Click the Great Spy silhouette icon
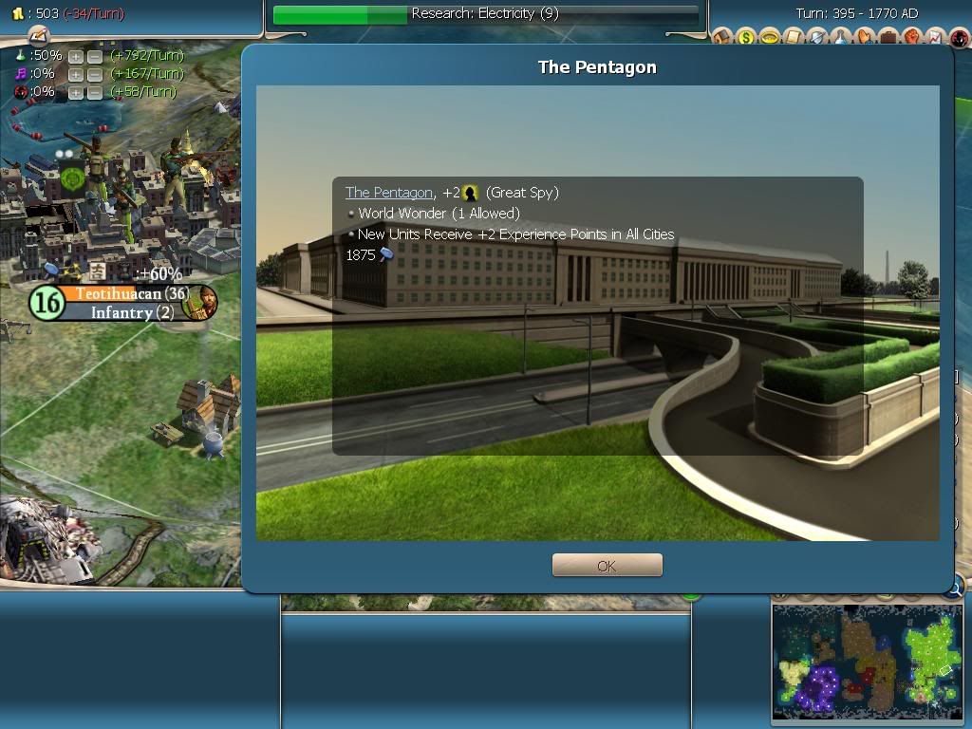Screen dimensions: 972x729 tap(471, 194)
